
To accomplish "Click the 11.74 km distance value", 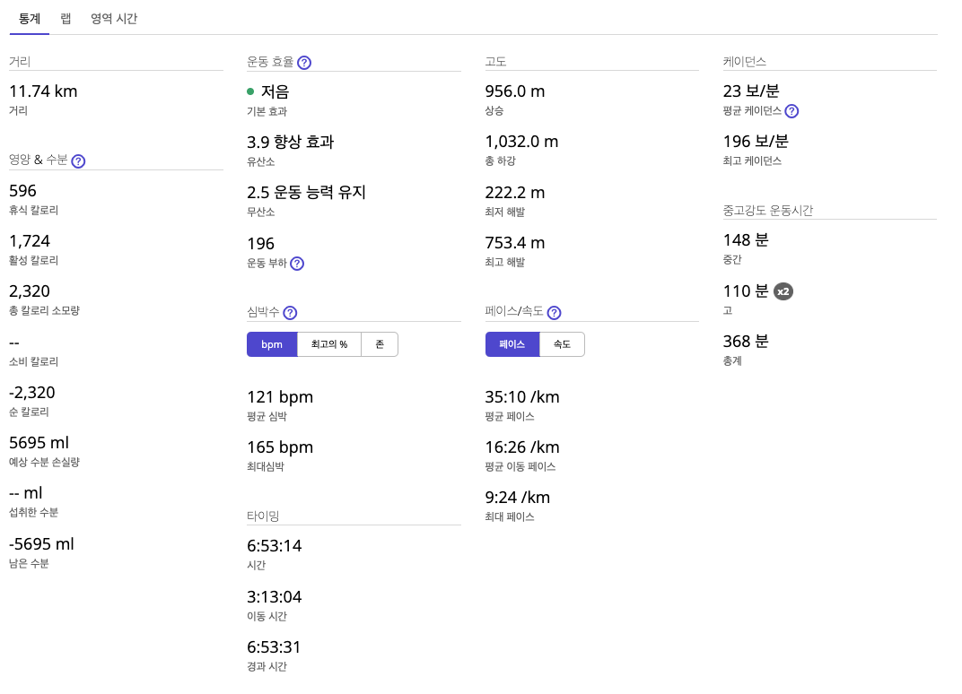I will click(42, 91).
